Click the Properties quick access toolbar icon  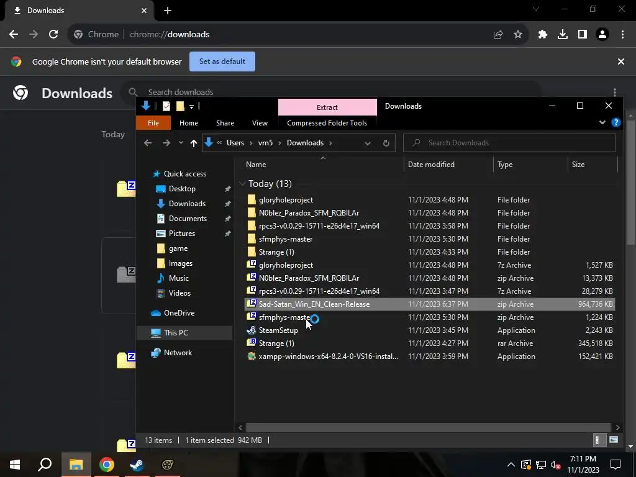click(166, 106)
